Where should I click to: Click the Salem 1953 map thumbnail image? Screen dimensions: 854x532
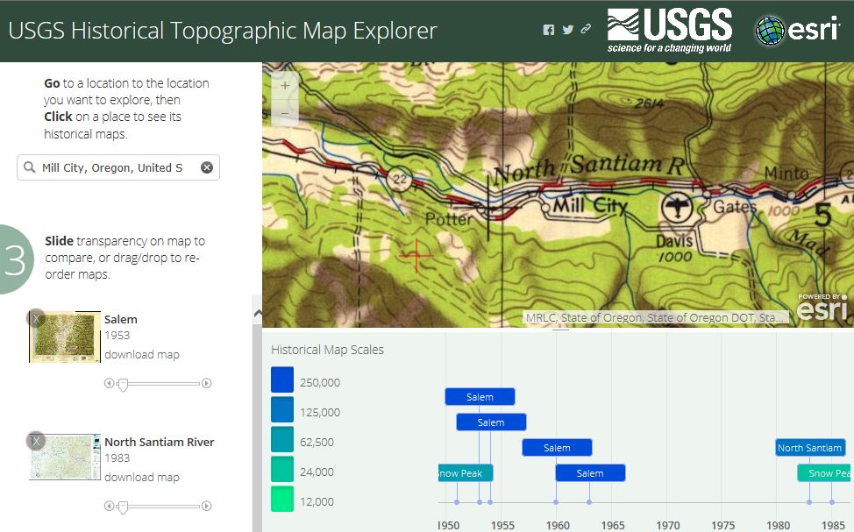click(63, 337)
